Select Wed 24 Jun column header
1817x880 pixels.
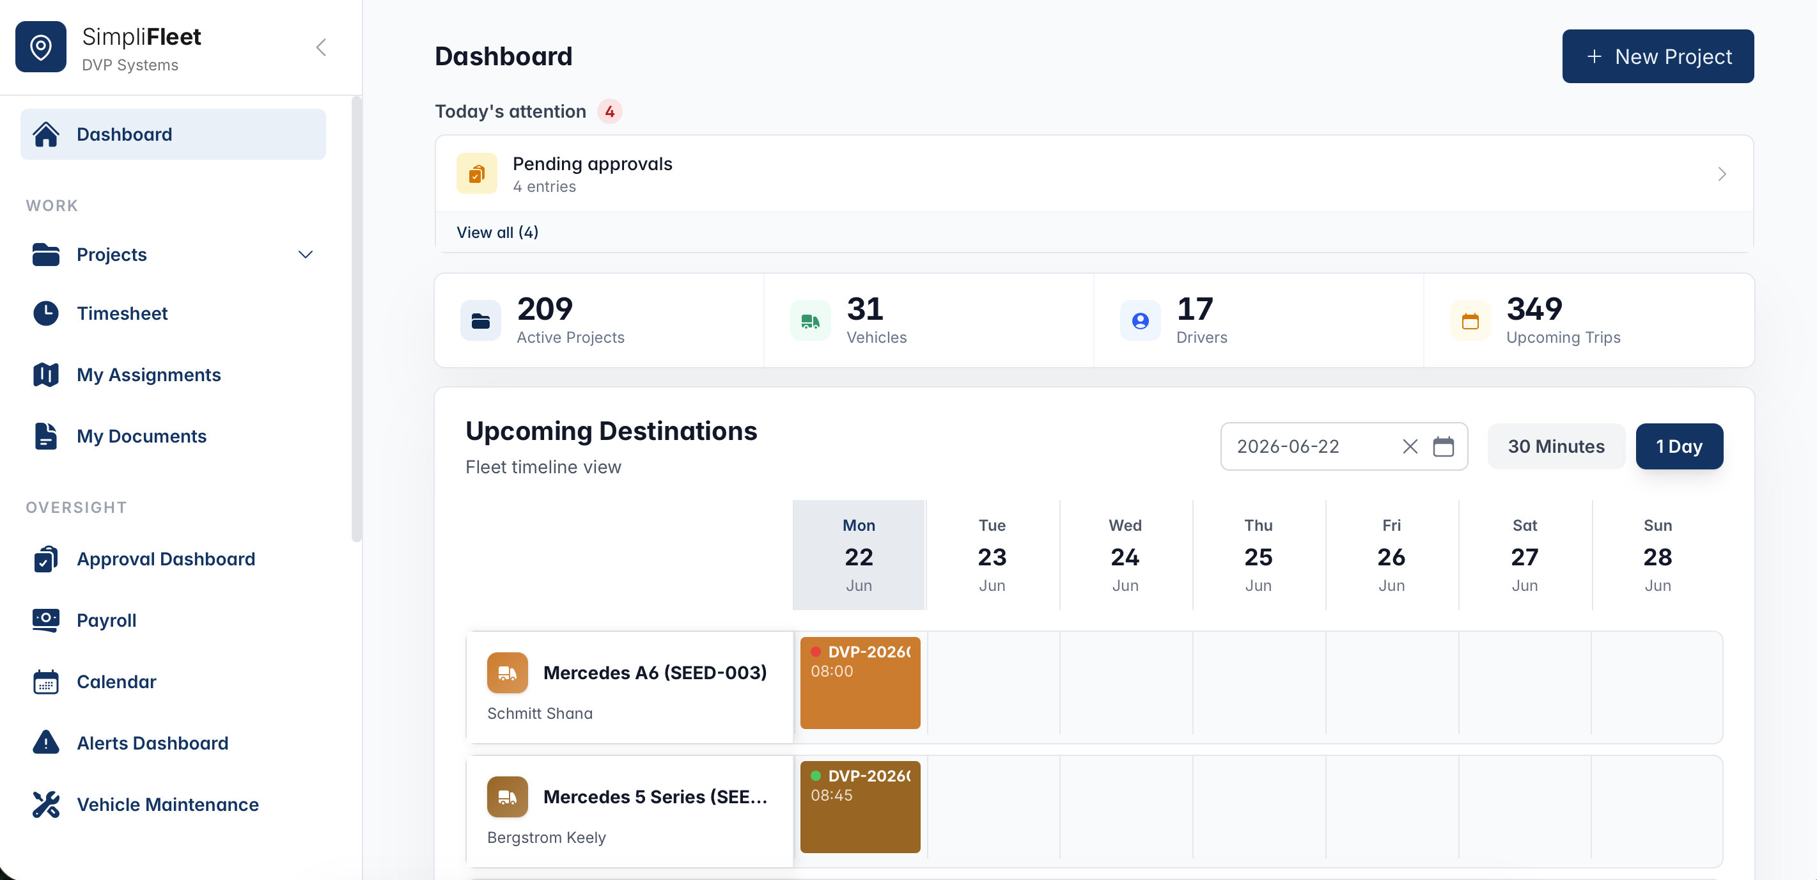(1125, 554)
